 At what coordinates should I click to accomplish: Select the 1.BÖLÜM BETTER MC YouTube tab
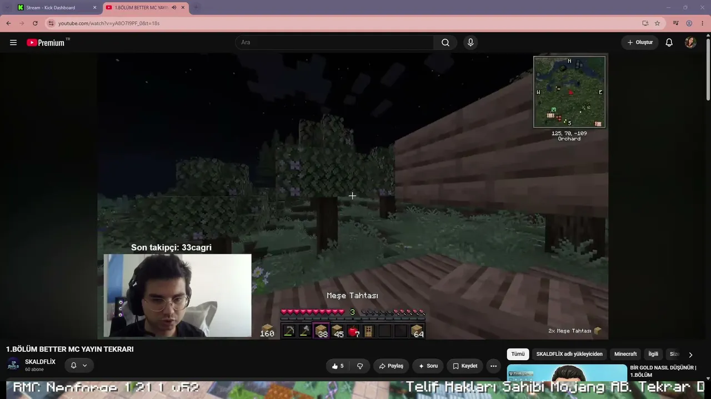[x=146, y=8]
